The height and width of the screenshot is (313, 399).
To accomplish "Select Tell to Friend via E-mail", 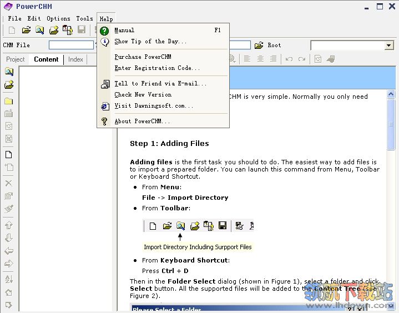I will (x=163, y=83).
